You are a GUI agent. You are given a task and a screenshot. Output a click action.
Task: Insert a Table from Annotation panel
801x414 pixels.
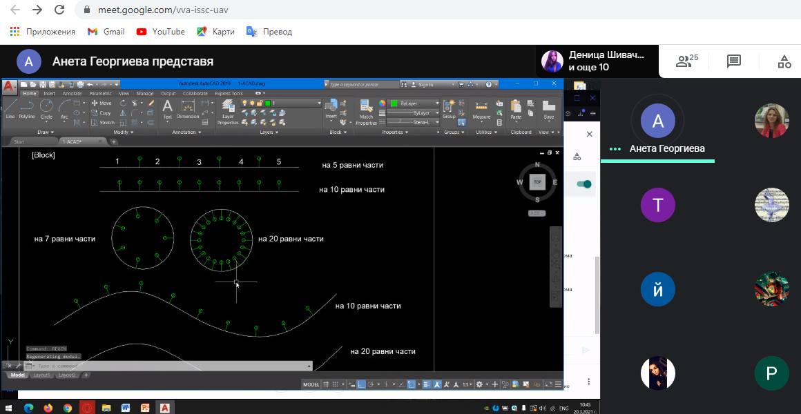tap(205, 123)
